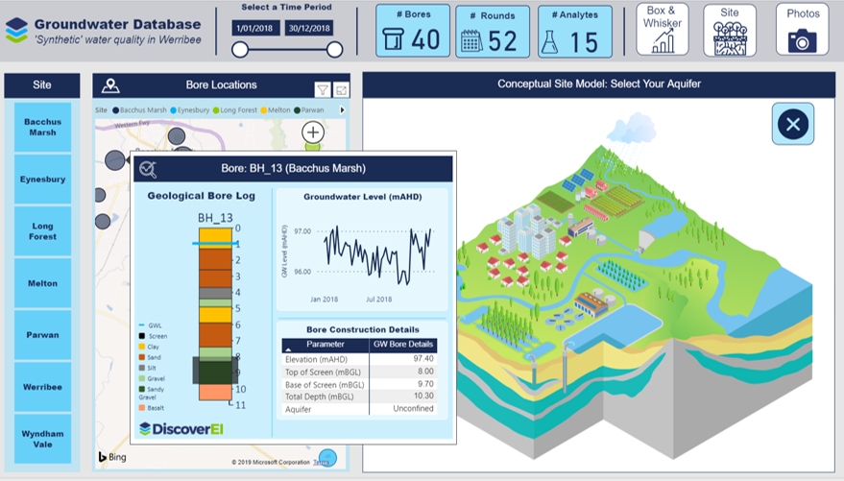Select the Elevation (mAHD) row
The width and height of the screenshot is (844, 481).
359,359
